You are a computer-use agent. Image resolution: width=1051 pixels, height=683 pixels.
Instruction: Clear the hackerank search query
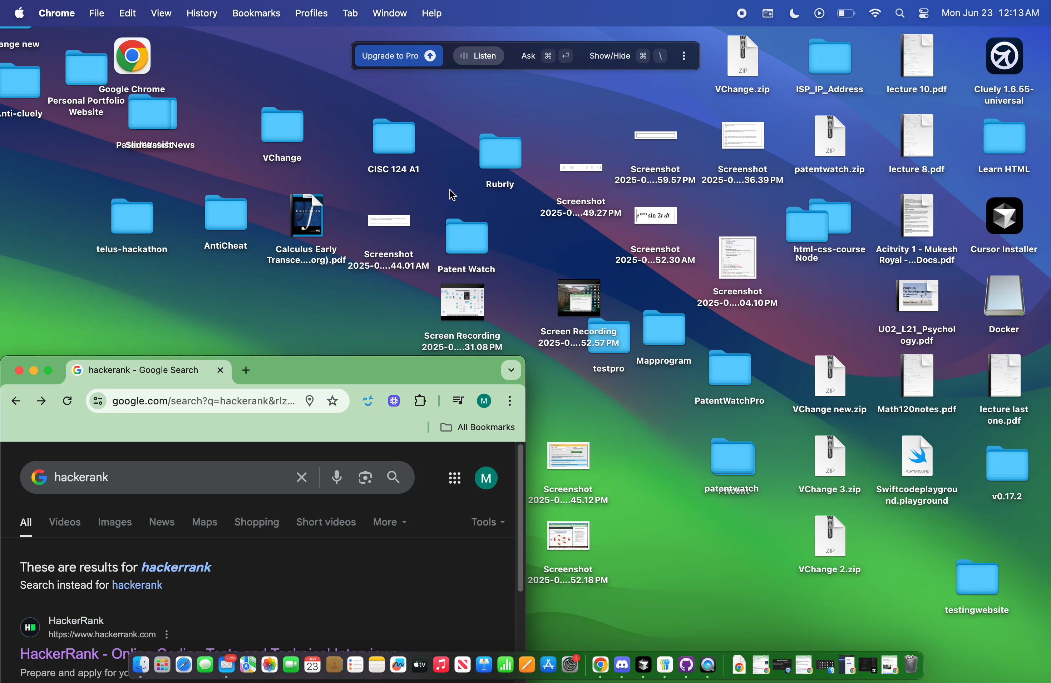coord(302,477)
